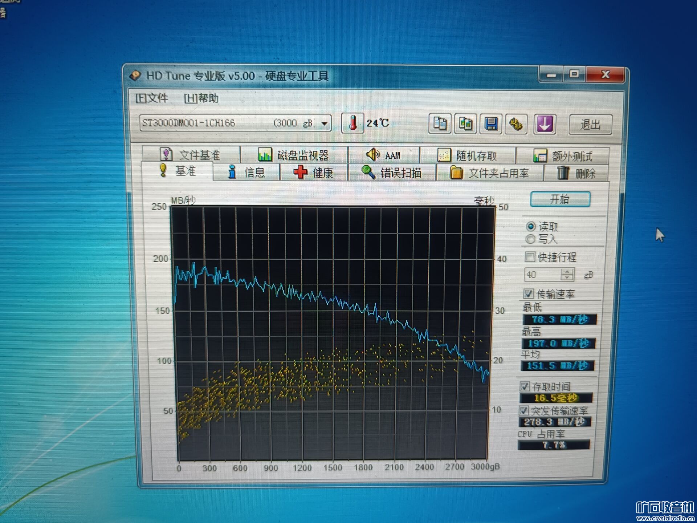Select the 基准 tab
Image resolution: width=697 pixels, height=523 pixels.
[178, 171]
